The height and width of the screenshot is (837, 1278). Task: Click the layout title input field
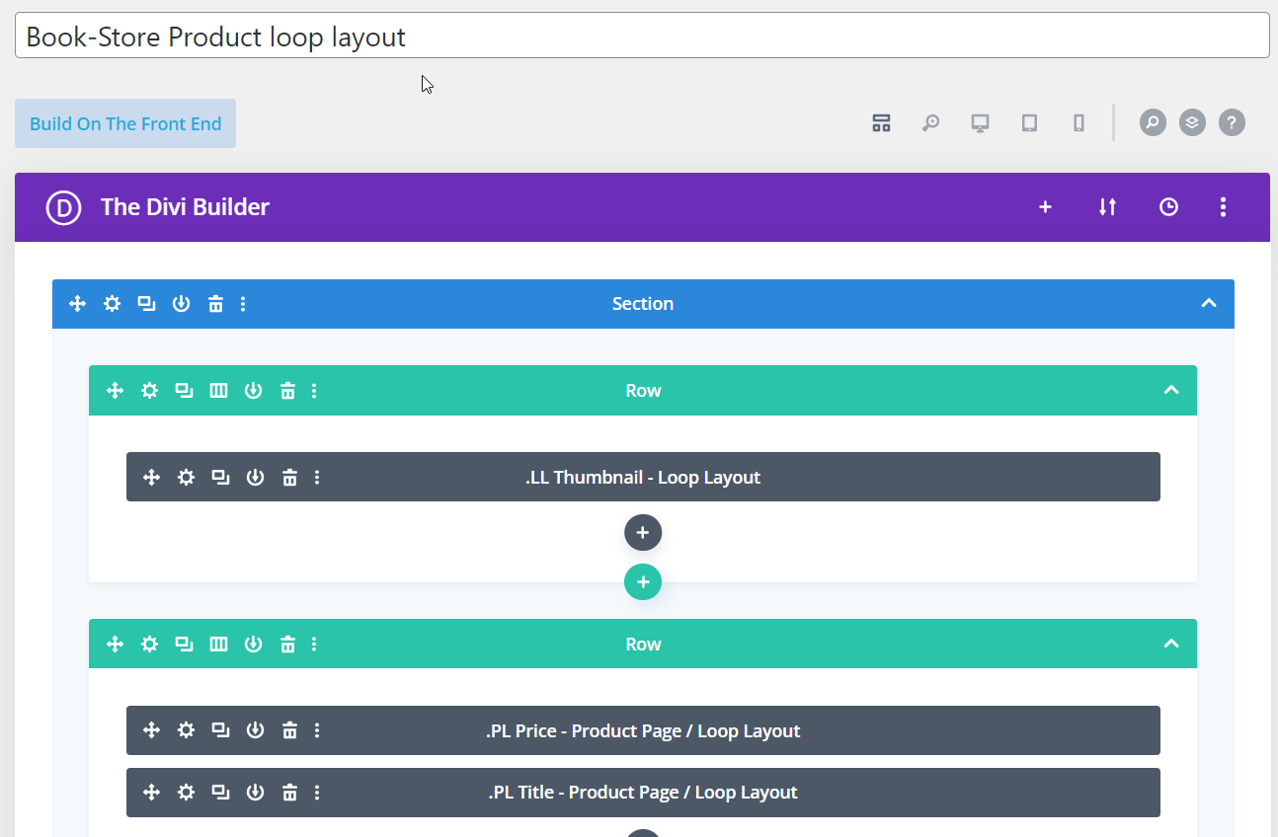[x=642, y=37]
